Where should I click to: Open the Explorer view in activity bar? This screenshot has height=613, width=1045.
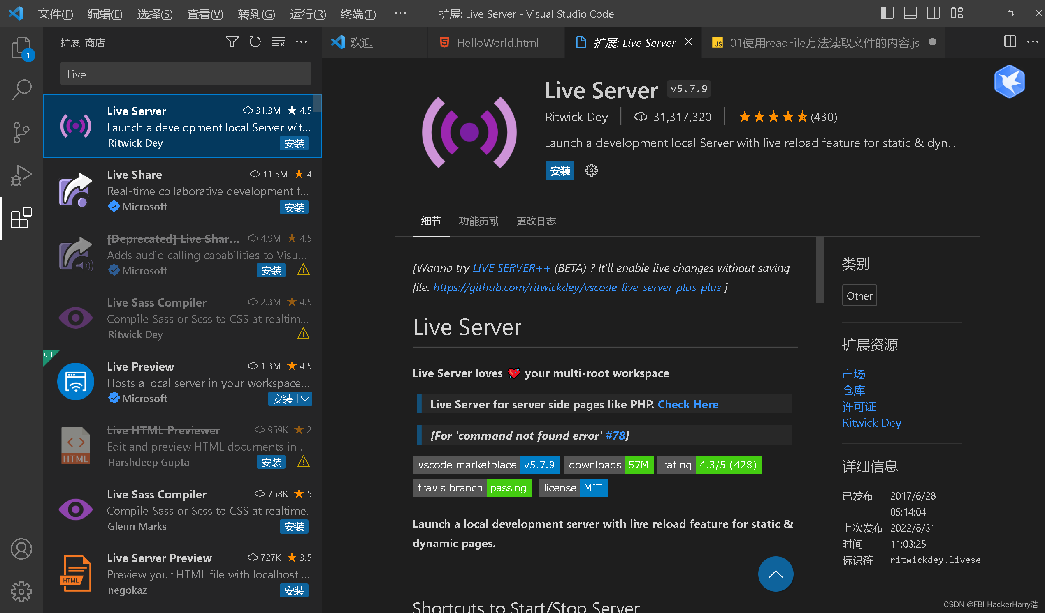click(x=21, y=48)
